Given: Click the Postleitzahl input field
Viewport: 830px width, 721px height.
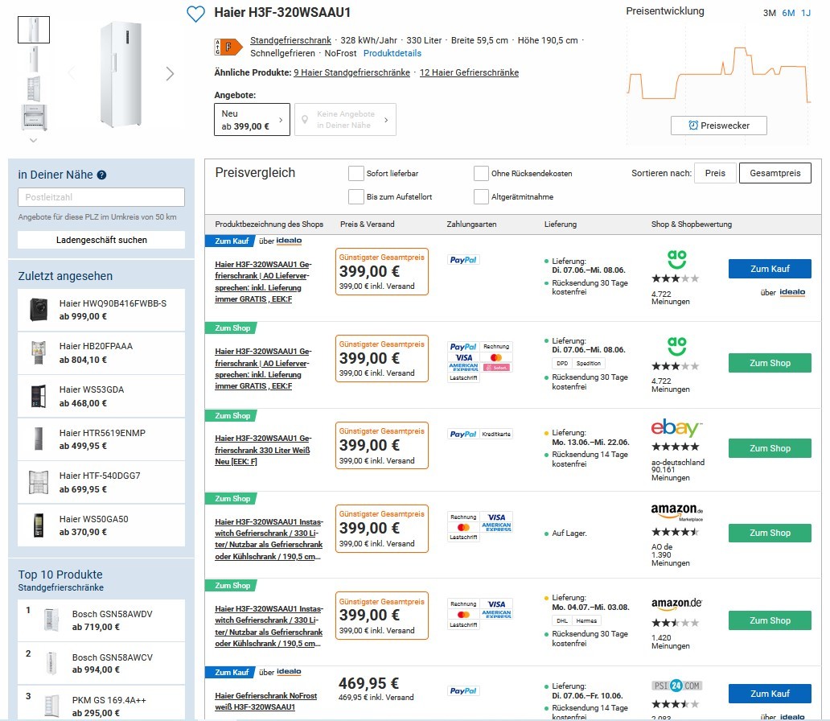Looking at the screenshot, I should coord(101,197).
